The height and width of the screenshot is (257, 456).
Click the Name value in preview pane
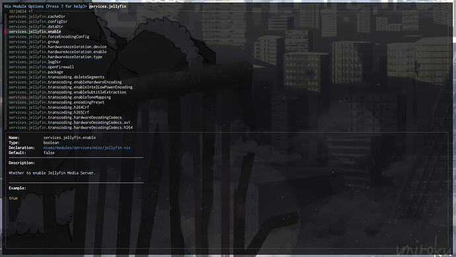point(69,138)
